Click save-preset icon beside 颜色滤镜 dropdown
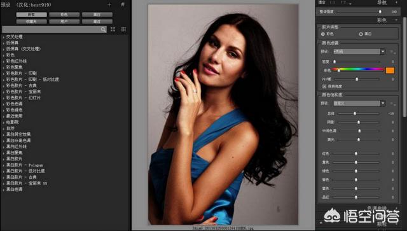This screenshot has height=231, width=407. [x=392, y=52]
